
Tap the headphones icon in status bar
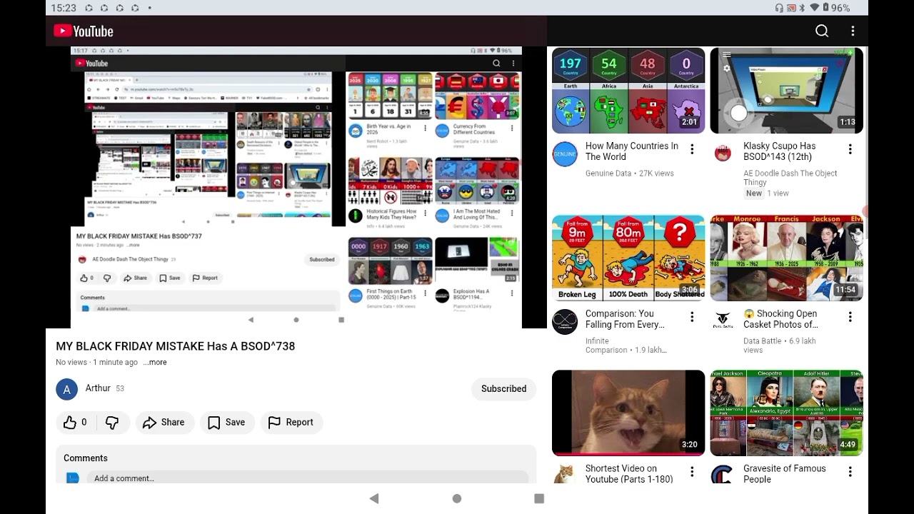click(779, 8)
